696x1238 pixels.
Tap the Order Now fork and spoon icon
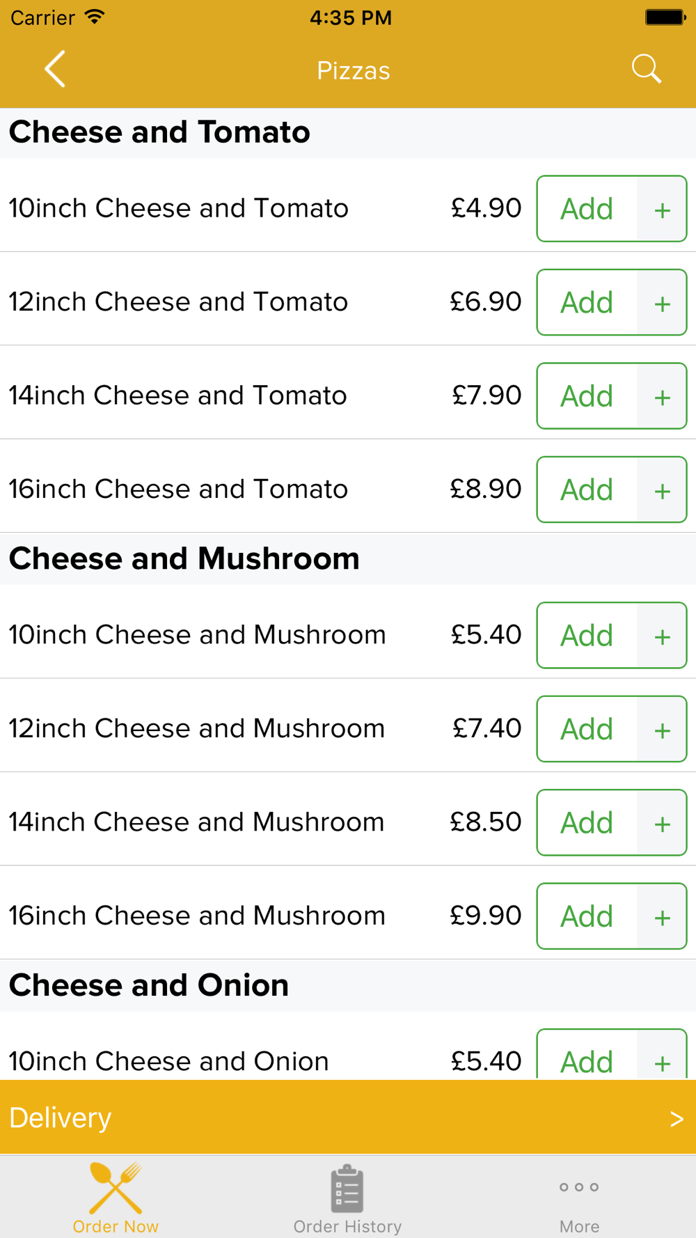116,1188
